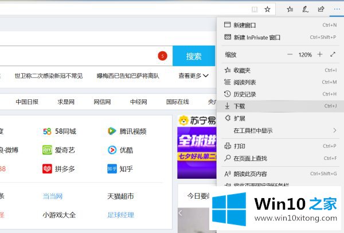Click the 58同城 logo icon
Screen dimensions: 344x233
pos(47,131)
